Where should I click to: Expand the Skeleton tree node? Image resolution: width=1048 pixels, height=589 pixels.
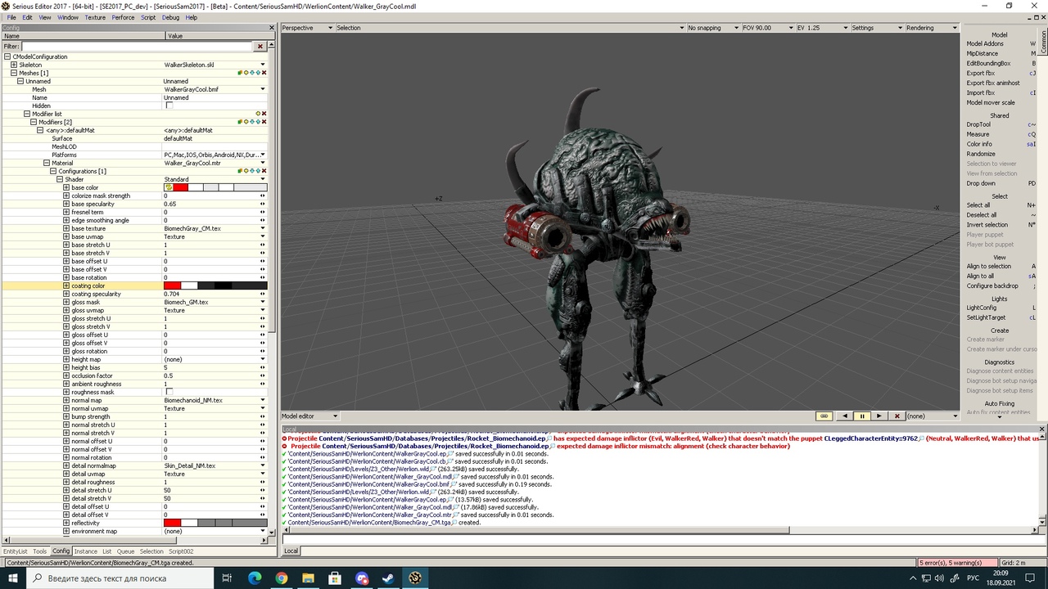click(14, 65)
